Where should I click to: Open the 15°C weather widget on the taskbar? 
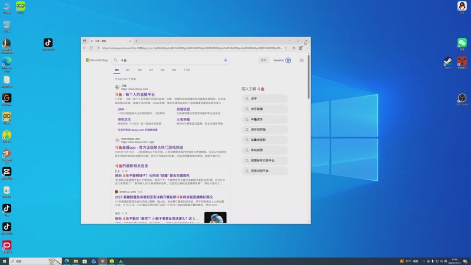pyautogui.click(x=409, y=261)
